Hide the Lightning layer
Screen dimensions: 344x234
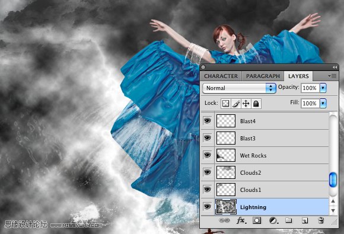[208, 206]
